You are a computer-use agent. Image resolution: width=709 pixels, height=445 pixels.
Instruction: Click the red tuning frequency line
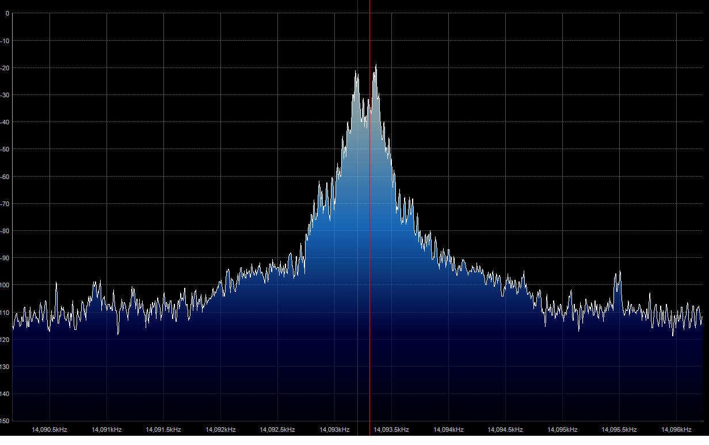click(x=369, y=218)
